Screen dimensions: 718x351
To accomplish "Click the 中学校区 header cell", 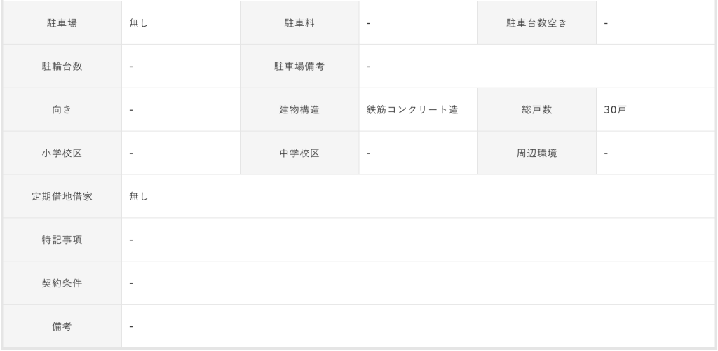I will (299, 153).
